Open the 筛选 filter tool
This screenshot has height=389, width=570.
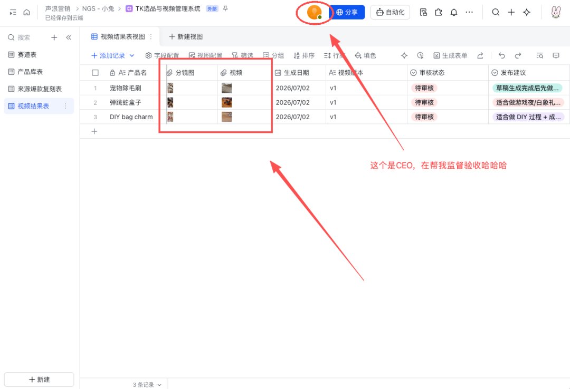pos(242,55)
